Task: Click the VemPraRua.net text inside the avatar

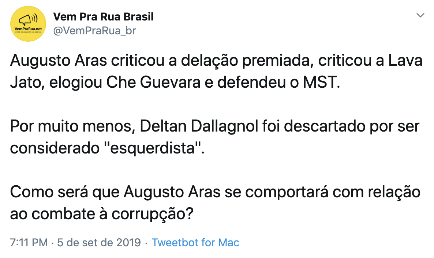Action: (28, 29)
